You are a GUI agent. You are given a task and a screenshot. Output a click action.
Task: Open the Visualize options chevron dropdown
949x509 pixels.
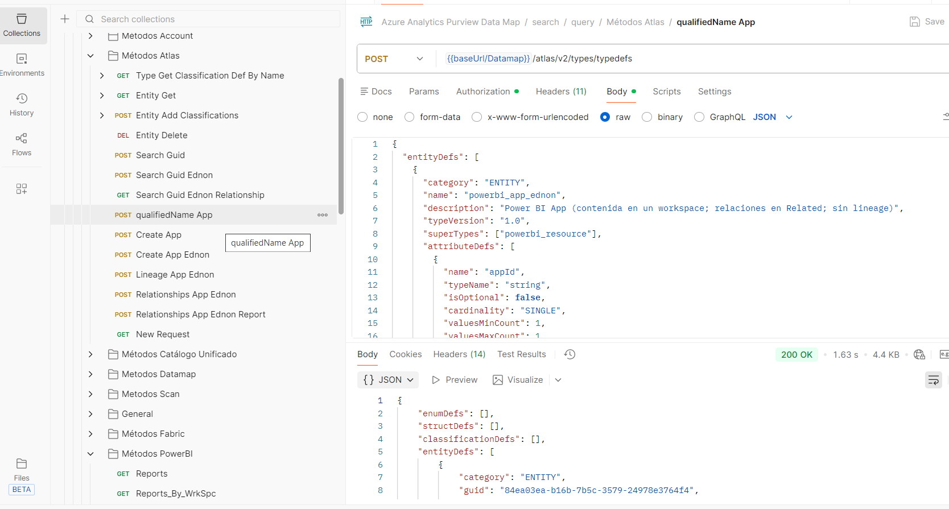(558, 380)
